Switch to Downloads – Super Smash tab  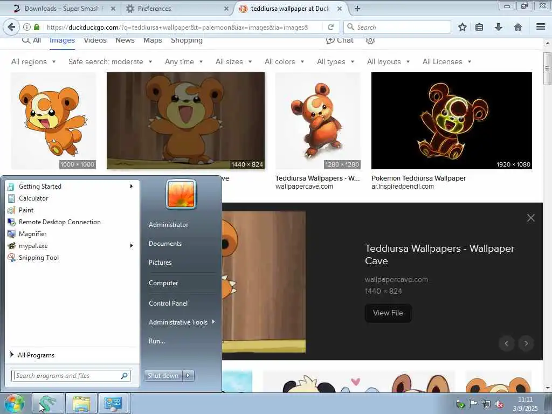64,9
